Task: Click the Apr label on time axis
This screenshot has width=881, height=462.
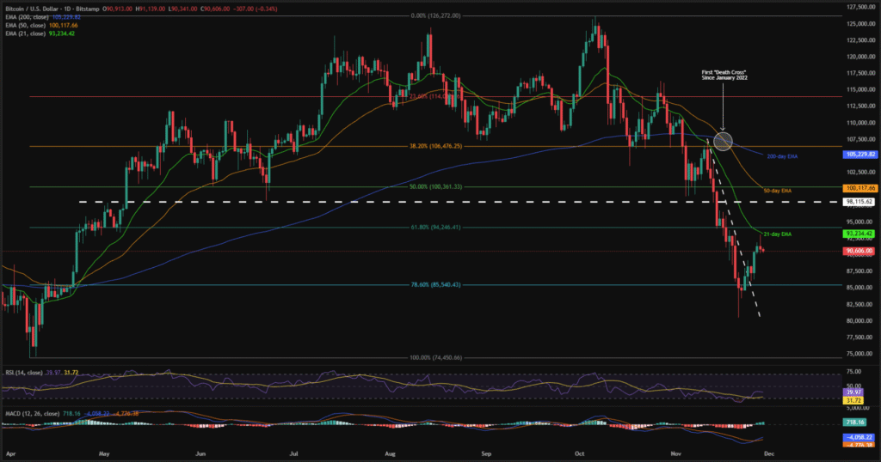Action: tap(10, 453)
